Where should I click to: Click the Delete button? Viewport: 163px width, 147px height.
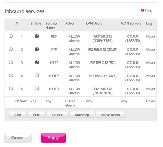[x=57, y=115]
